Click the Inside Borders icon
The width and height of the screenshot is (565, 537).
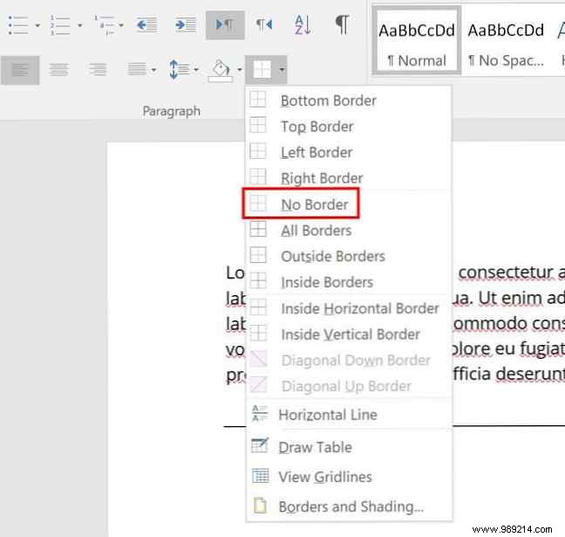coord(257,281)
